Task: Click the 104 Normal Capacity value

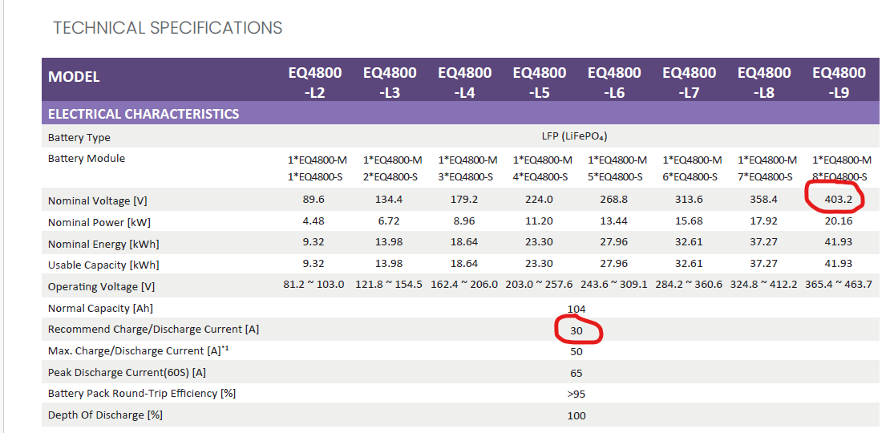Action: (x=576, y=309)
